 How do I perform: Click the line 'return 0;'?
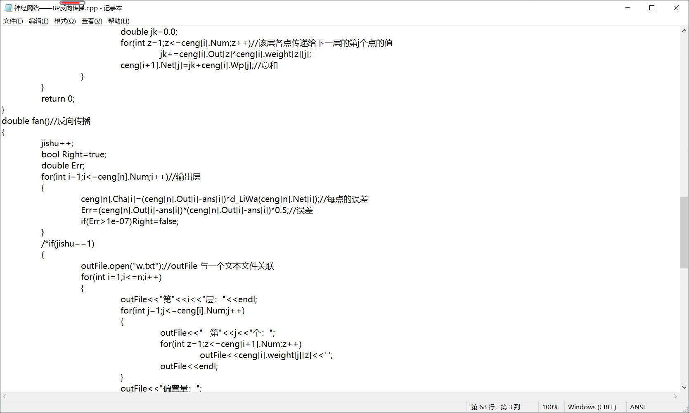pyautogui.click(x=58, y=99)
